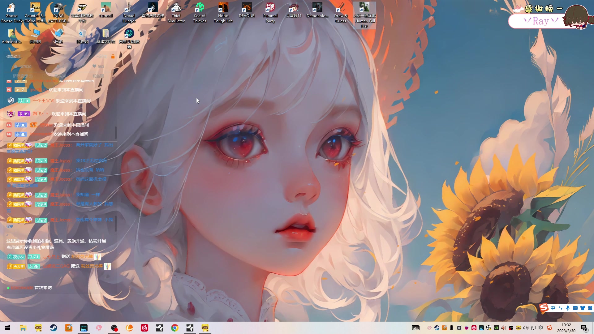The image size is (594, 334).
Task: Open File Explorer from the taskbar
Action: click(23, 328)
